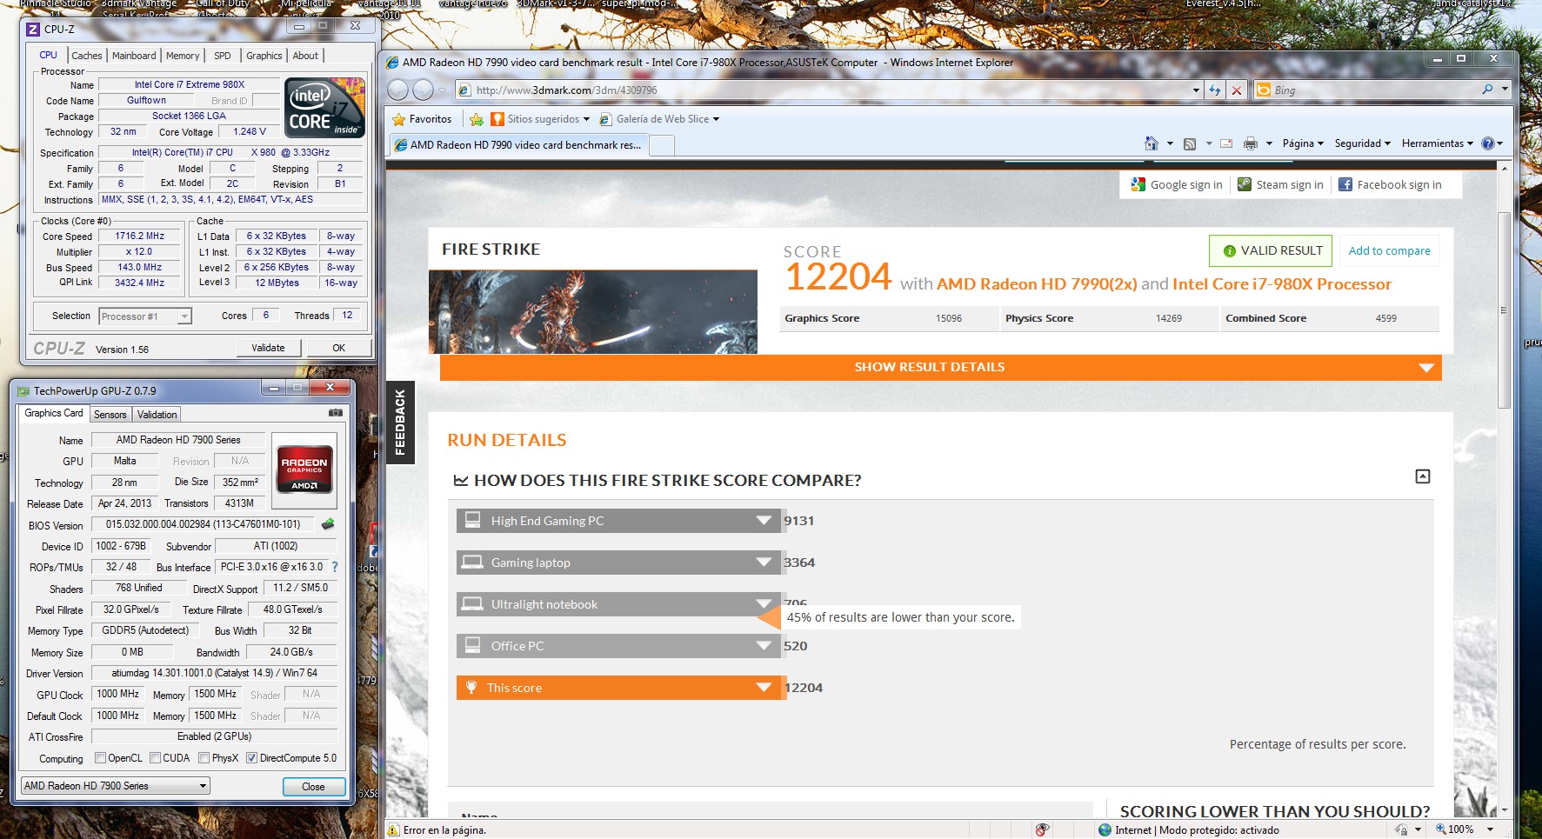Click the red stop loading icon
The height and width of the screenshot is (839, 1542).
point(1236,90)
